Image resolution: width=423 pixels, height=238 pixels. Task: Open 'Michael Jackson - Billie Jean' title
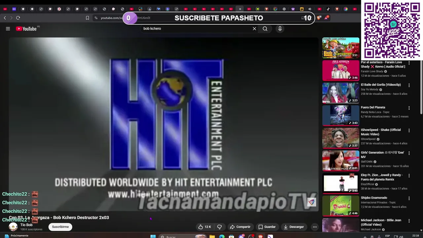pos(381,222)
